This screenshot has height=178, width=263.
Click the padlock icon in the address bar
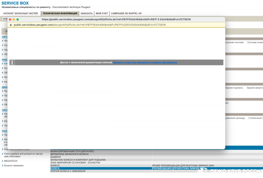pyautogui.click(x=11, y=25)
